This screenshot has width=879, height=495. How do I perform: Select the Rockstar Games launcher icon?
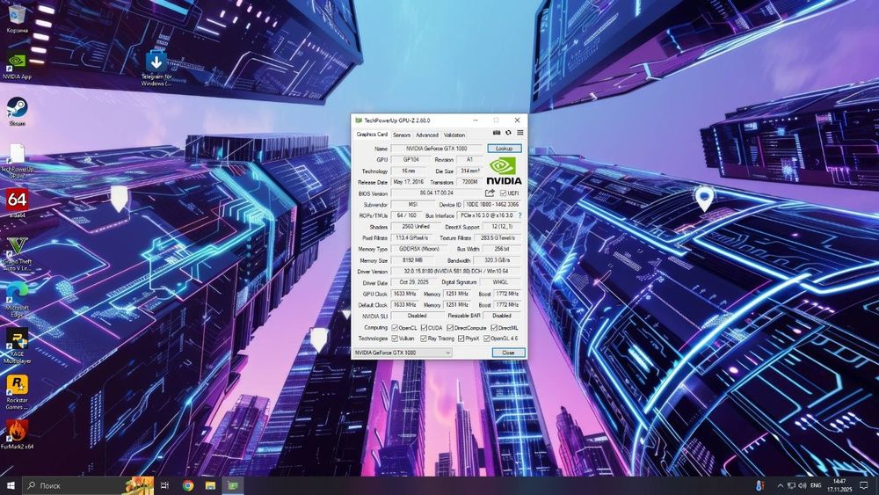(x=17, y=391)
